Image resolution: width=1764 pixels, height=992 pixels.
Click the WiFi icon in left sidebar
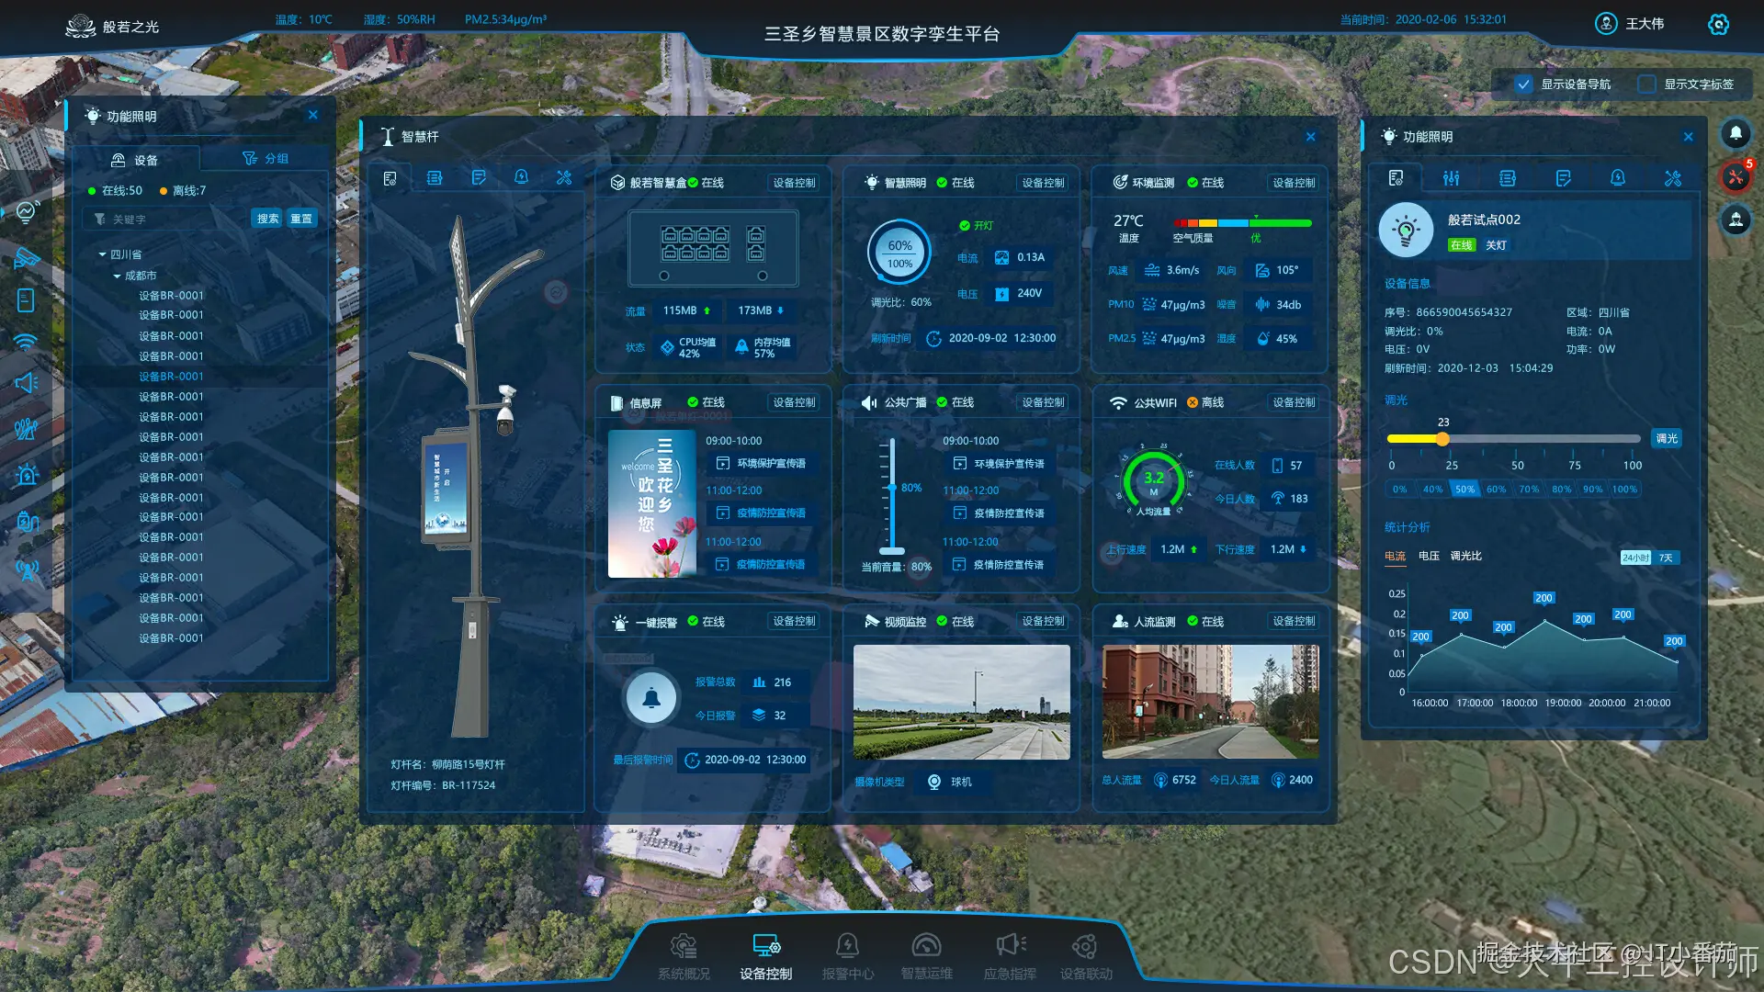(x=26, y=342)
